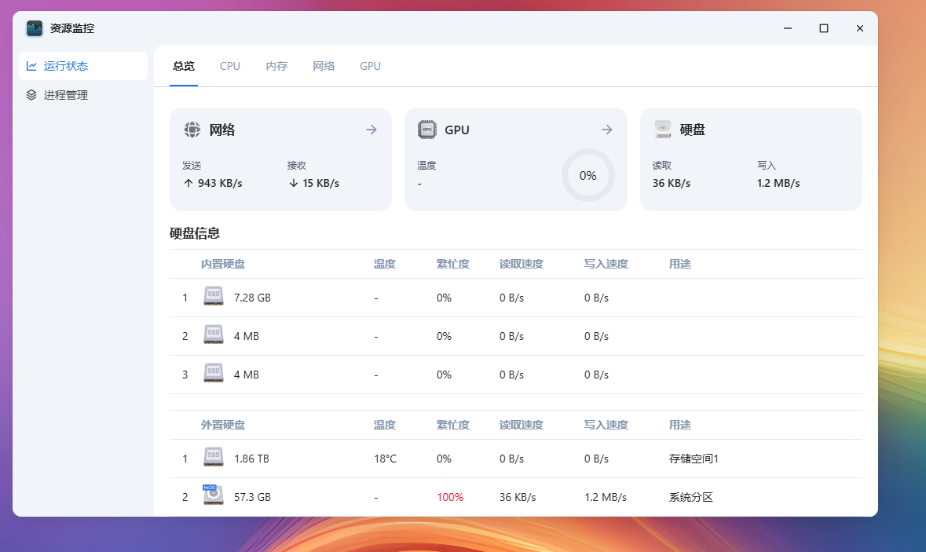
Task: Click the 57.3 GB disk size text
Action: tap(252, 497)
